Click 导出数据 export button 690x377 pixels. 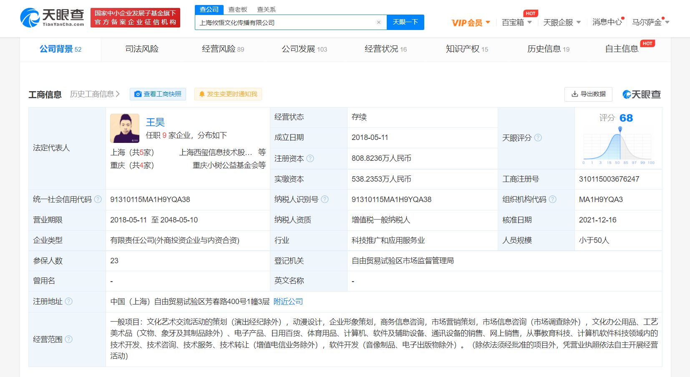588,94
